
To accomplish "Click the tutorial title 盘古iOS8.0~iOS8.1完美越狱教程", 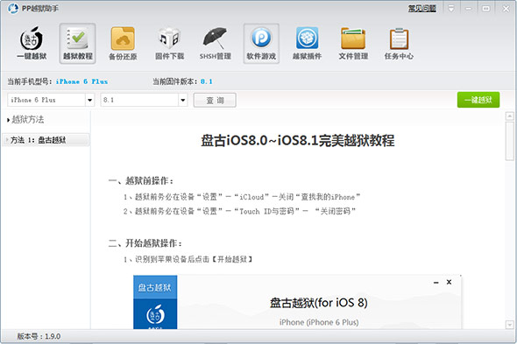I will 298,141.
